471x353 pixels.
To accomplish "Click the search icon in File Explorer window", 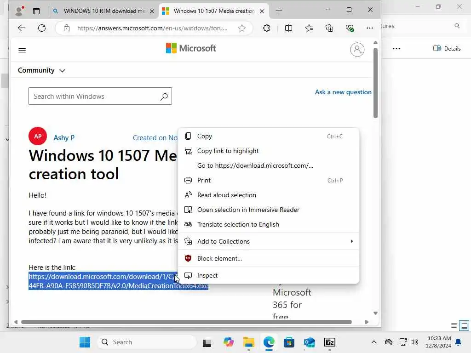I will click(x=457, y=26).
